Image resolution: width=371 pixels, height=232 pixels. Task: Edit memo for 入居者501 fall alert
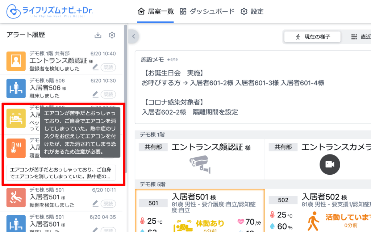(x=95, y=203)
